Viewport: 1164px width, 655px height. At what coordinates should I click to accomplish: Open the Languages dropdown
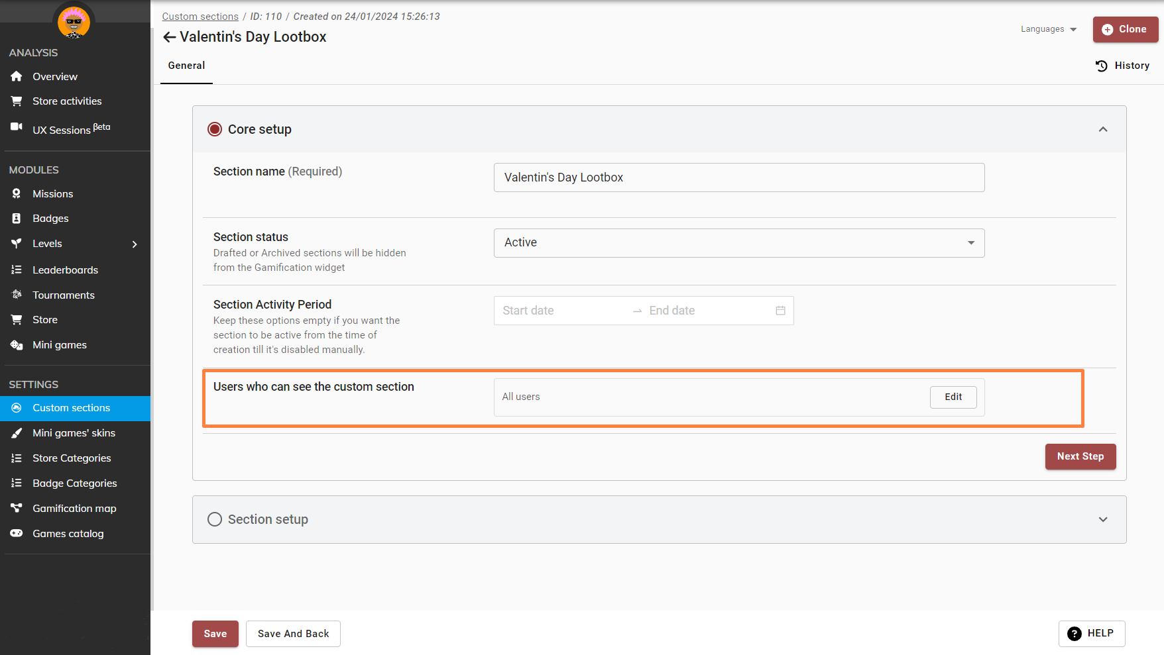click(x=1048, y=29)
